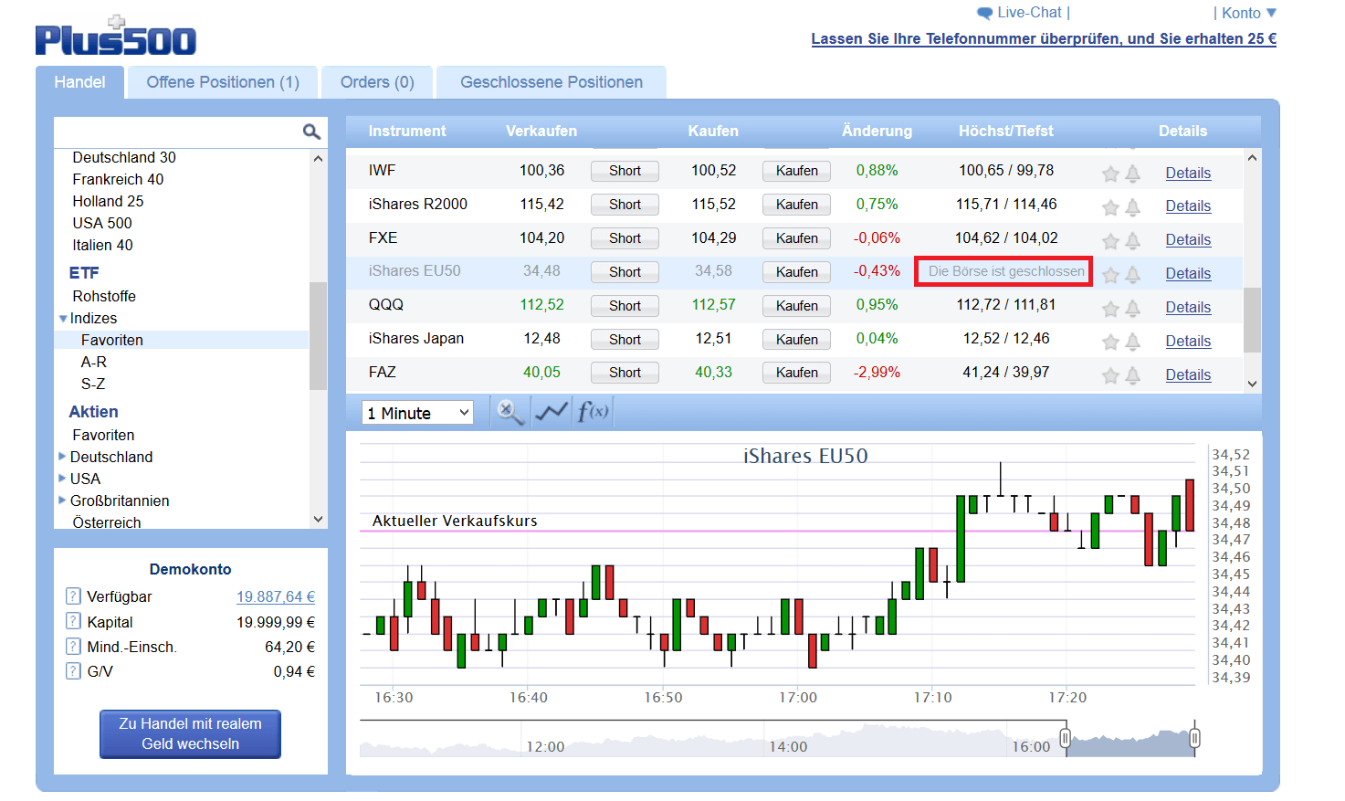Set alert bell for QQQ

(x=1132, y=309)
